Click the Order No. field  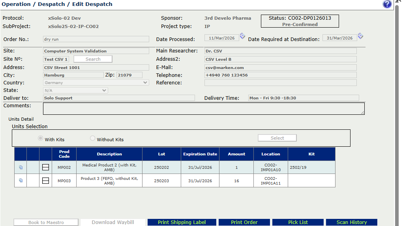pyautogui.click(x=96, y=39)
